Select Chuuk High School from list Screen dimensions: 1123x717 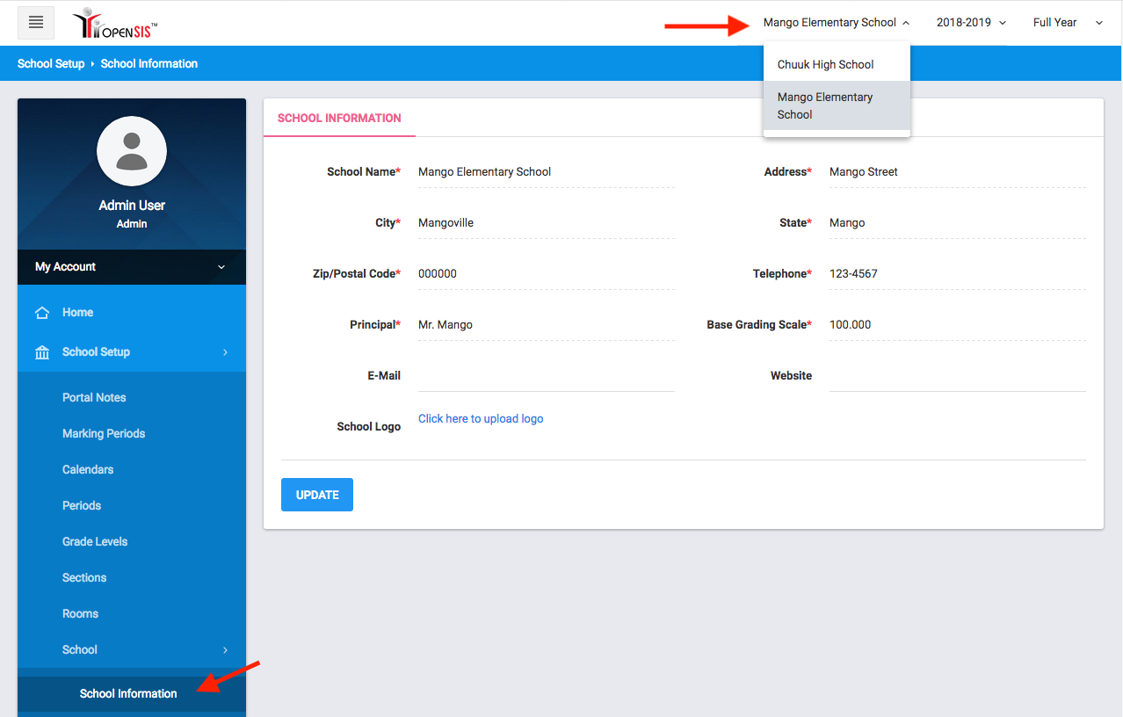(x=825, y=65)
